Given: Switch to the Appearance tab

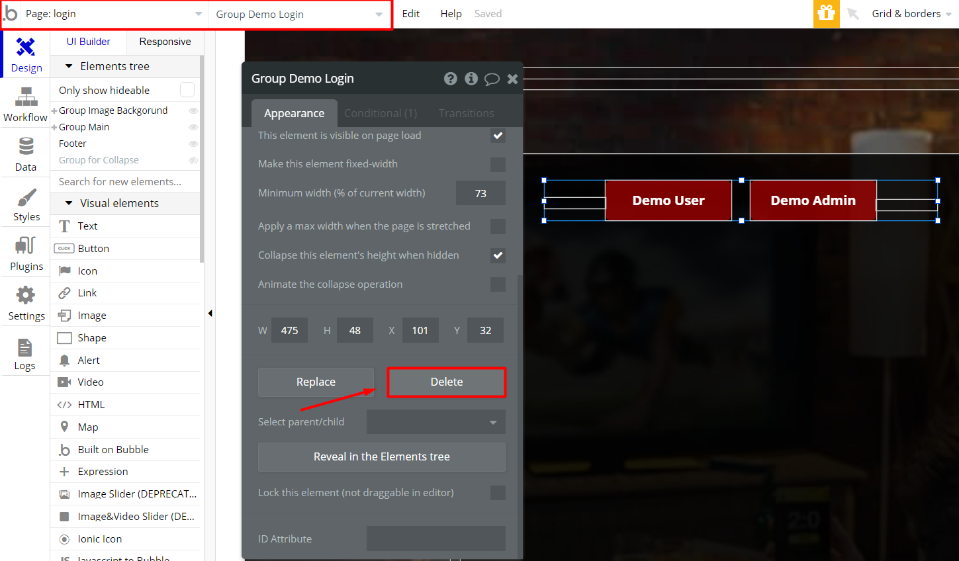Looking at the screenshot, I should [x=295, y=113].
